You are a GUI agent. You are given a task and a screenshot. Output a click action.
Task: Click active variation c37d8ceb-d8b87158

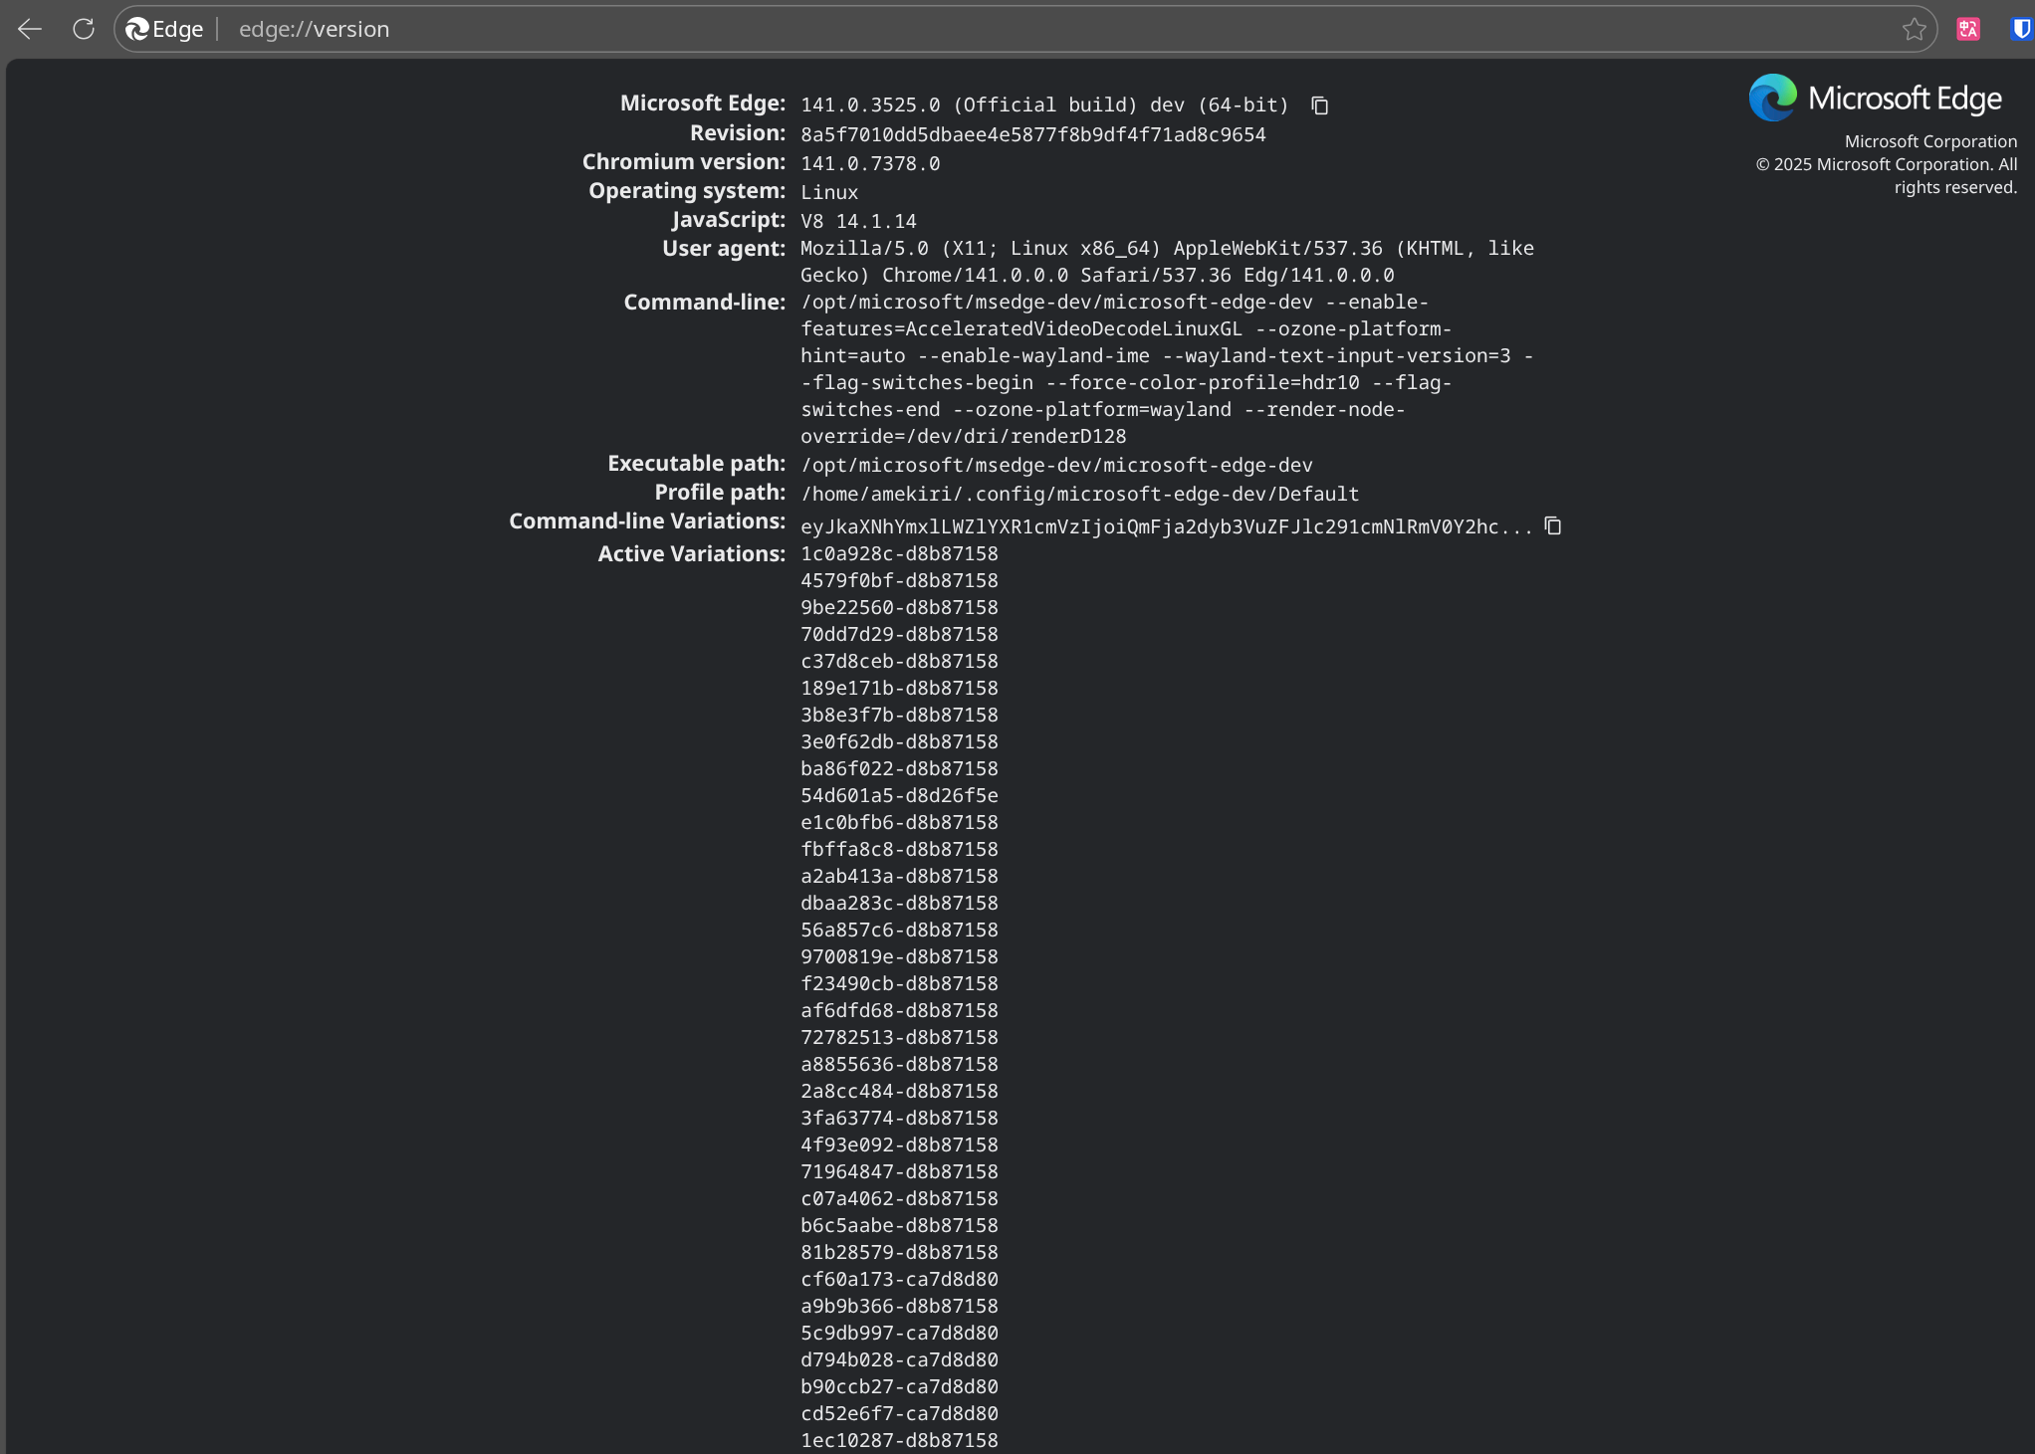(899, 661)
